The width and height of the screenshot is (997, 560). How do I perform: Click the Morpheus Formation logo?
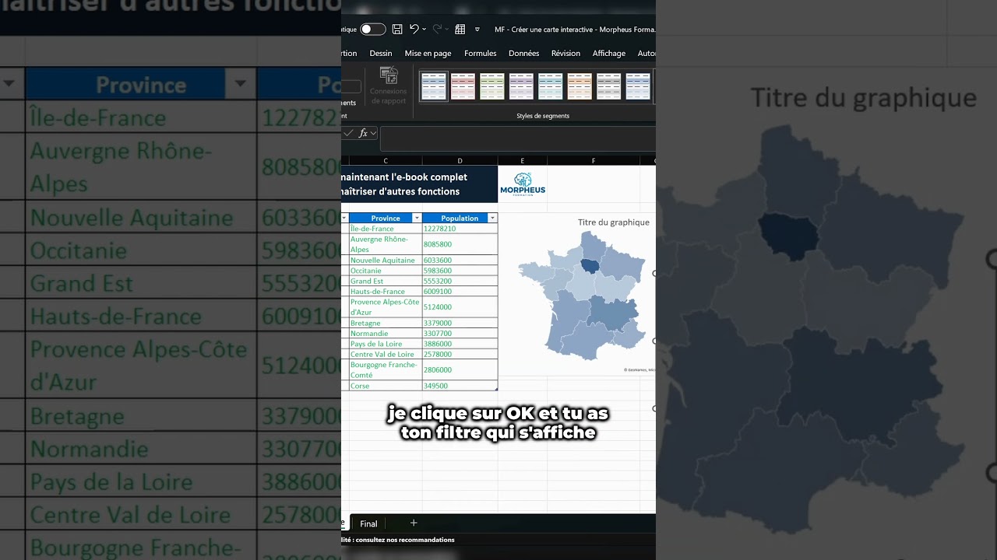pyautogui.click(x=523, y=185)
